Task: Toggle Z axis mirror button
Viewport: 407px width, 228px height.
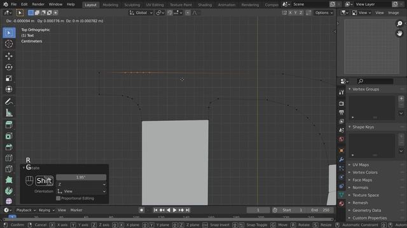Action: (x=301, y=13)
